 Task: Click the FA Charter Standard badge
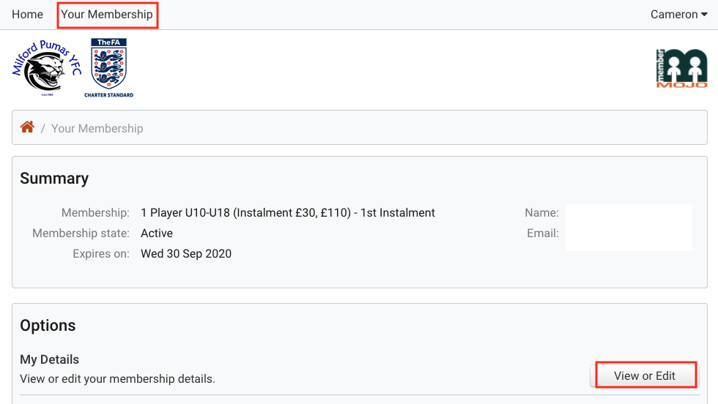point(108,68)
